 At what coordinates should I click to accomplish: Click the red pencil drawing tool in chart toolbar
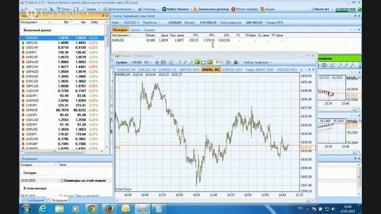(179, 62)
